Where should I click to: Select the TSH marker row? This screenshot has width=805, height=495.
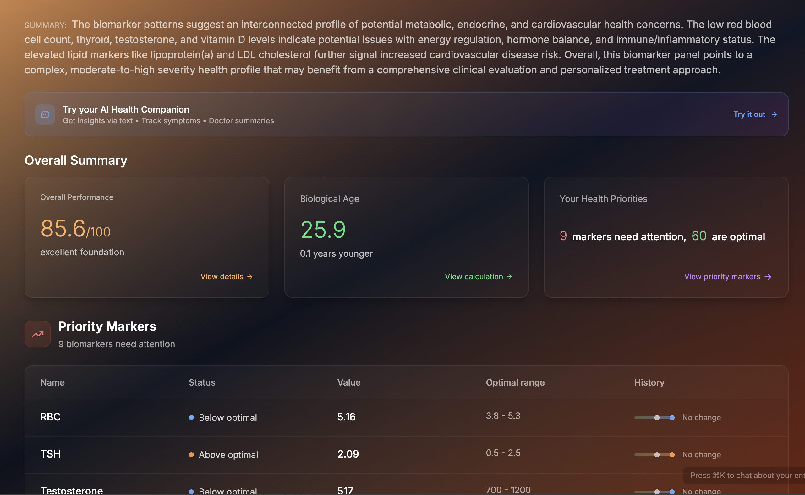coord(50,454)
